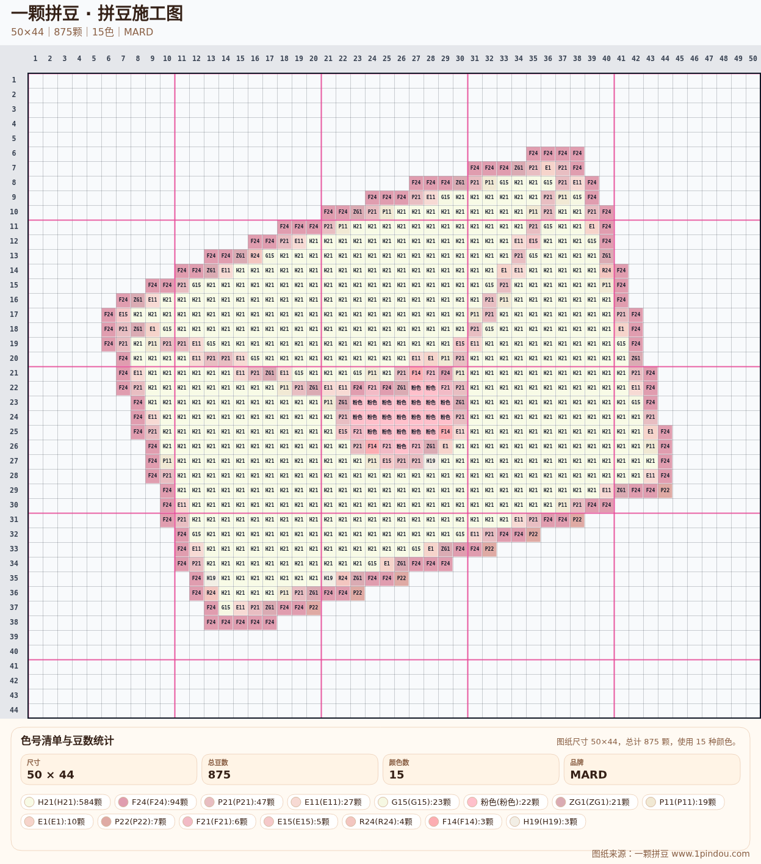Screen dimensions: 761x864
Task: Click the H21 584颗 color chip
Action: click(65, 802)
